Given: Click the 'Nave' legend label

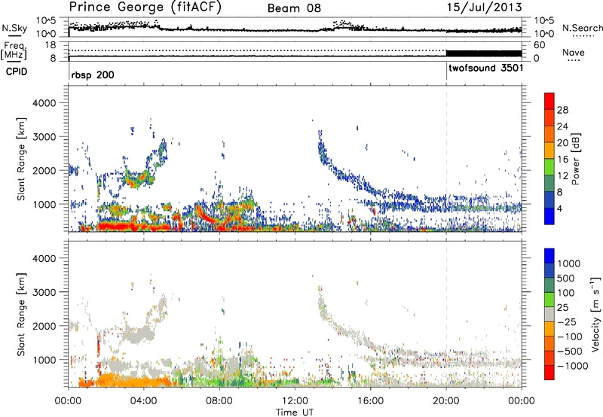Looking at the screenshot, I should pyautogui.click(x=574, y=52).
